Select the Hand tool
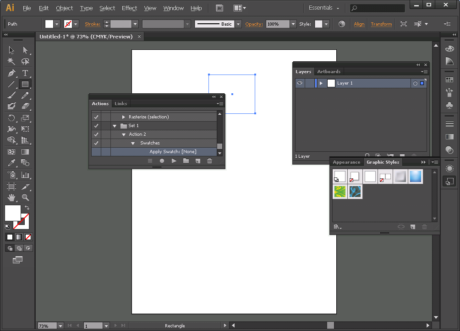Image resolution: width=460 pixels, height=331 pixels. tap(11, 198)
